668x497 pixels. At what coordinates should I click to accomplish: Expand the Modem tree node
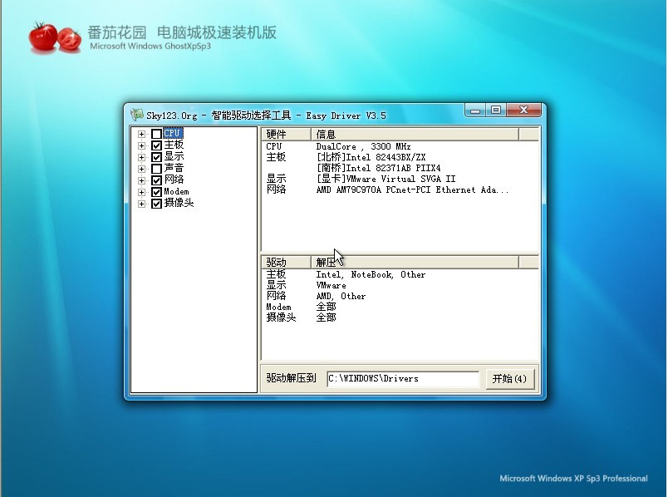click(141, 192)
